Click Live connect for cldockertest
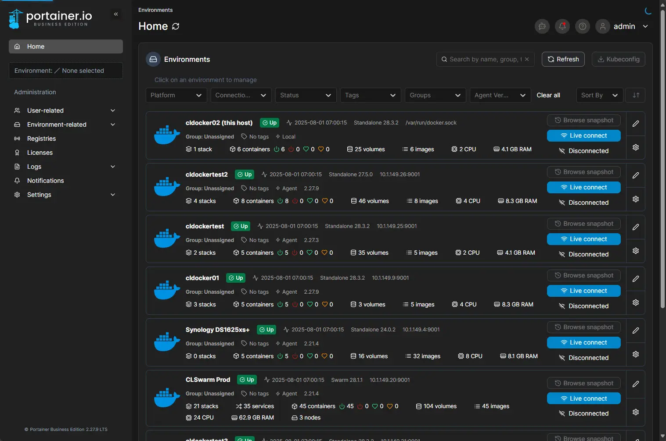 (584, 239)
